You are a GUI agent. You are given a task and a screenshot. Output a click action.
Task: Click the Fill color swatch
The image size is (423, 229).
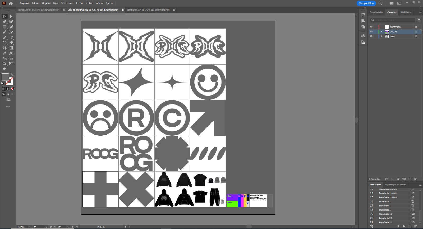(x=5, y=77)
